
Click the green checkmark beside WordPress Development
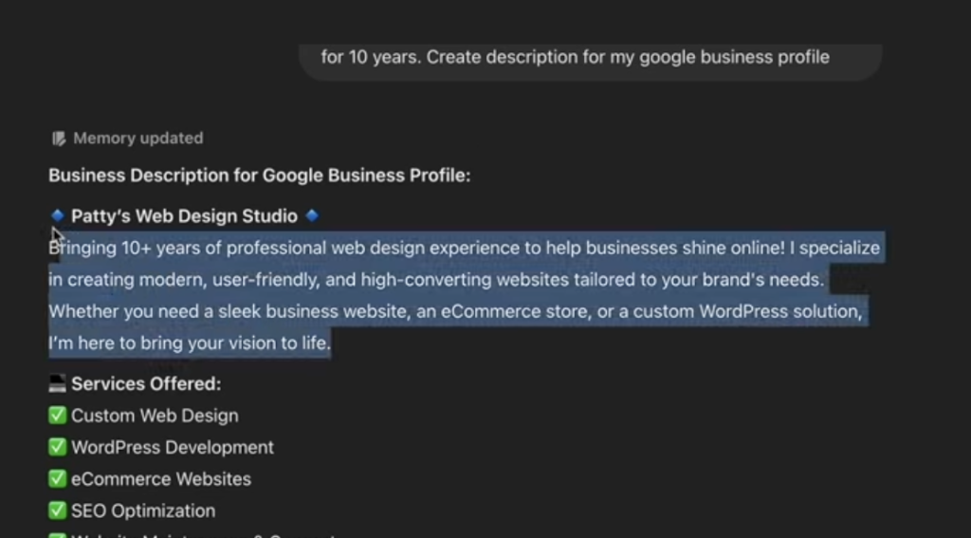tap(58, 447)
